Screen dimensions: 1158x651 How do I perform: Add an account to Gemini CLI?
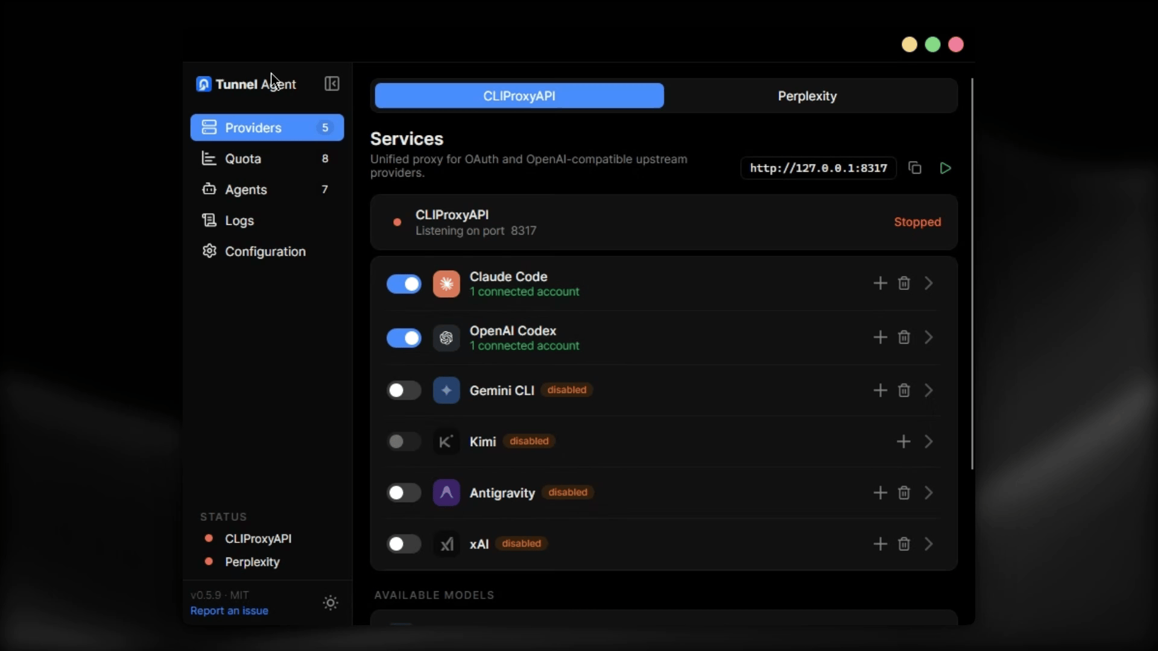click(x=880, y=391)
